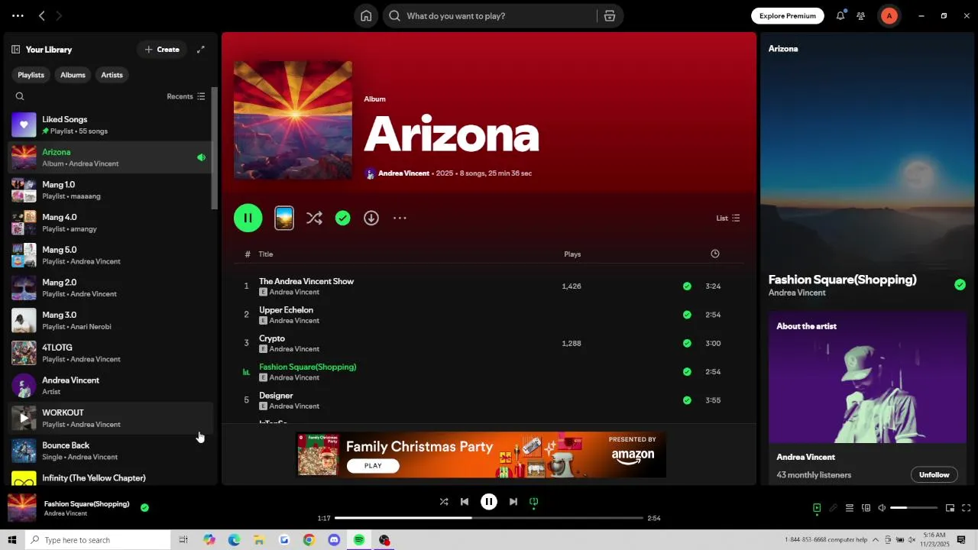Image resolution: width=978 pixels, height=550 pixels.
Task: Click the Create button
Action: point(162,50)
